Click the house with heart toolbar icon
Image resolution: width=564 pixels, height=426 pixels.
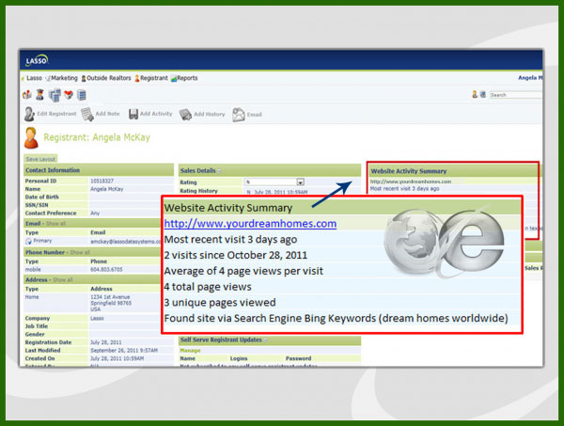click(69, 95)
